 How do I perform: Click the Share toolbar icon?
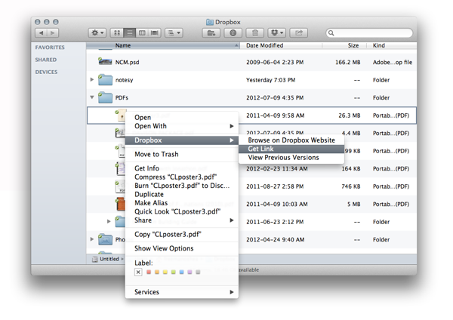298,33
